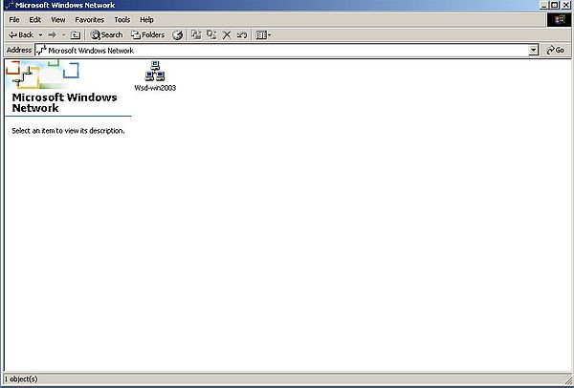Maximize the Microsoft Windows Network window
This screenshot has height=388, width=574.
click(554, 5)
